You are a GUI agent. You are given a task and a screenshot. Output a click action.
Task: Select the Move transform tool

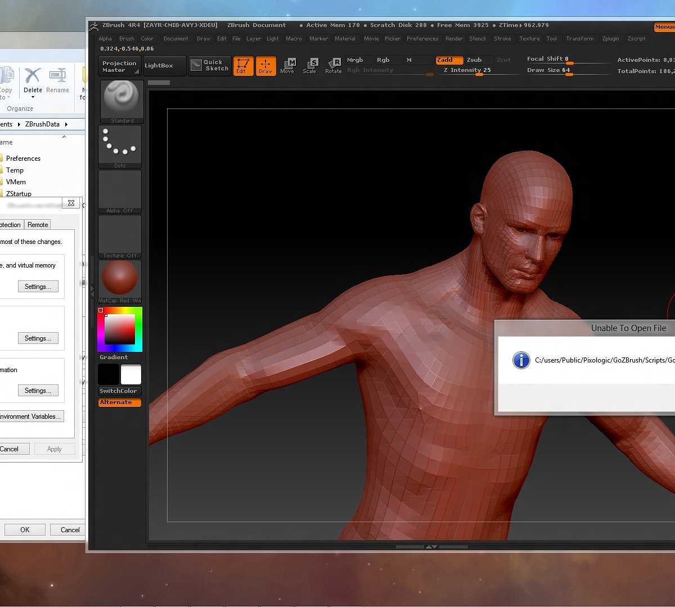tap(287, 66)
